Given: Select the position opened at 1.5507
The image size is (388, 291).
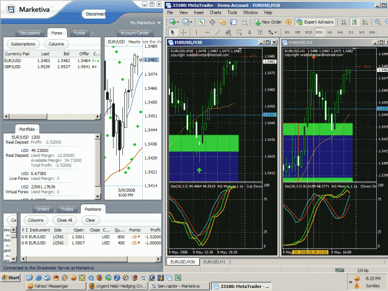Looking at the screenshot, I should 91,243.
